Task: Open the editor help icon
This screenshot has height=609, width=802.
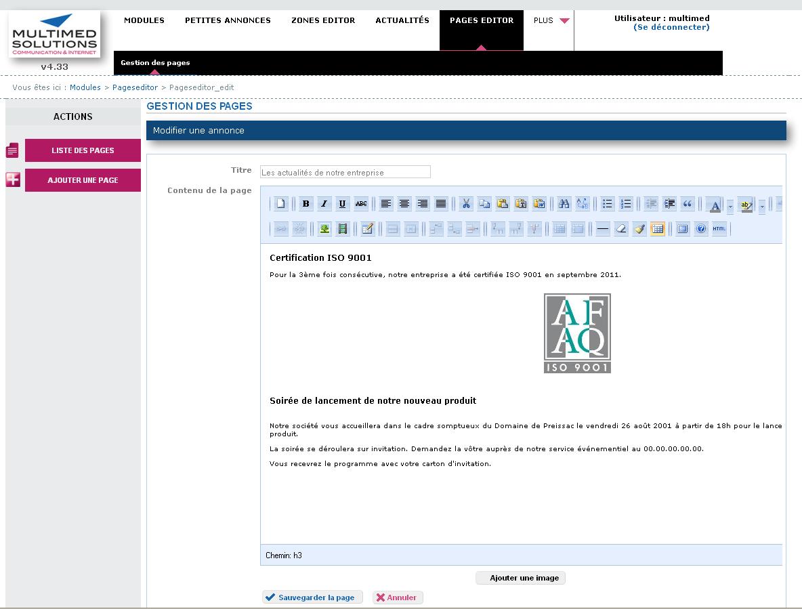Action: pos(701,228)
